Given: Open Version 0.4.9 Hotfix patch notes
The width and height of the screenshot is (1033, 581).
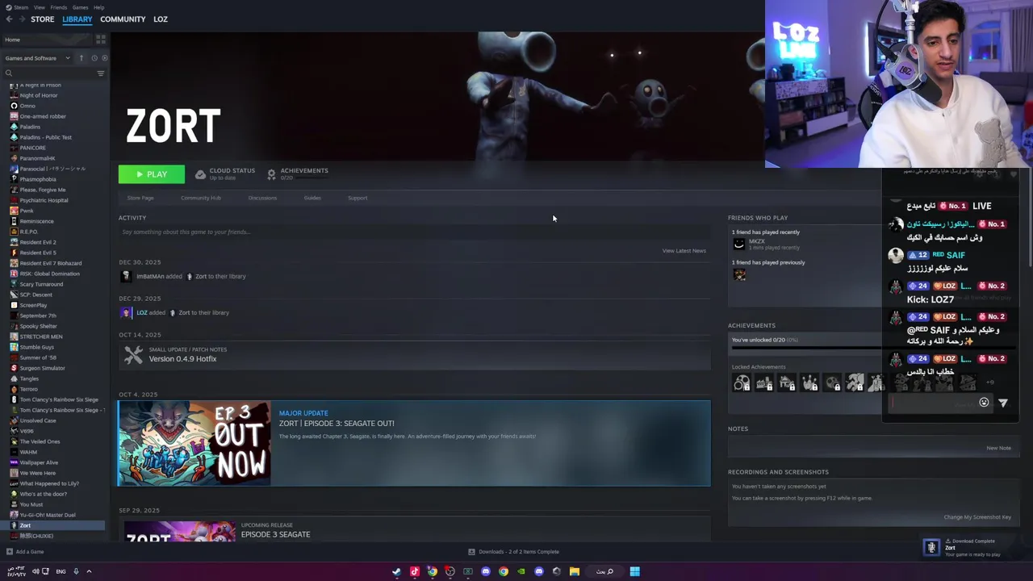Looking at the screenshot, I should [414, 354].
